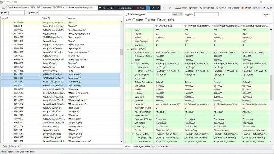Open the Patreon link
This screenshot has width=274, height=154.
(x=246, y=8)
